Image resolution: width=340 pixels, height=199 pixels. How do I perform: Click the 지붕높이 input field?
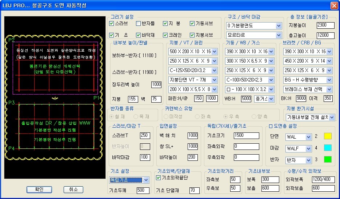(x=325, y=25)
